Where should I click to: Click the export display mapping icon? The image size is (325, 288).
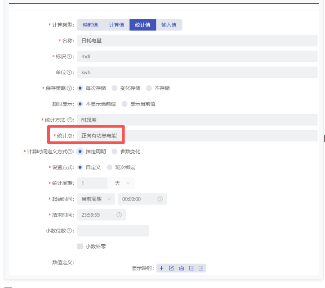191,268
